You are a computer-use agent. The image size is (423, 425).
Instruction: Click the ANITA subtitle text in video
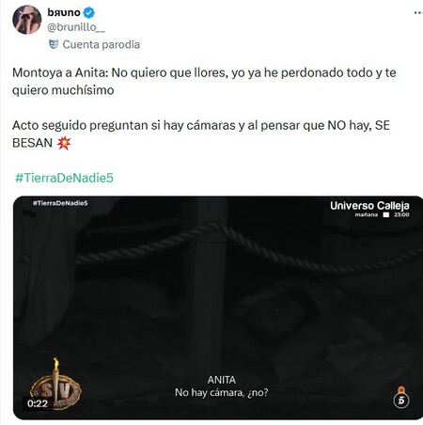[x=222, y=380]
